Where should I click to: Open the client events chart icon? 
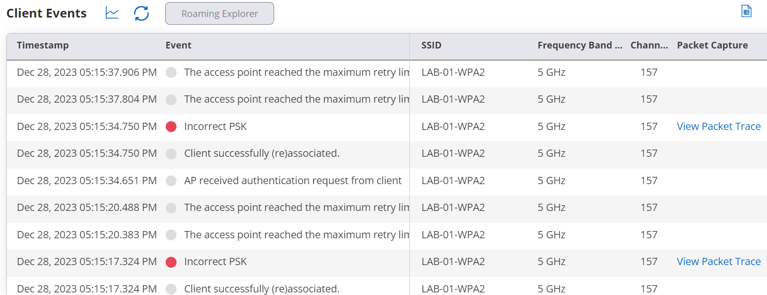[x=111, y=13]
